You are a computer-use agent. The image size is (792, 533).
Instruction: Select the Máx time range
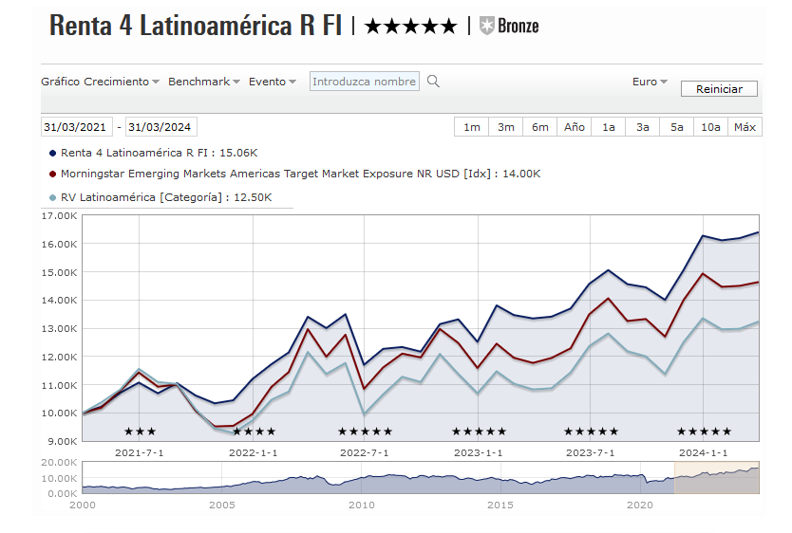tap(745, 127)
